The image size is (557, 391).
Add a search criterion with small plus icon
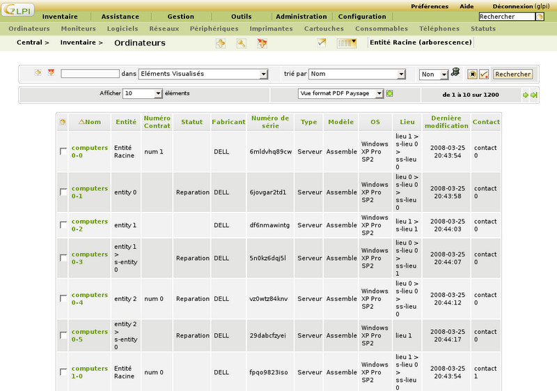point(38,73)
